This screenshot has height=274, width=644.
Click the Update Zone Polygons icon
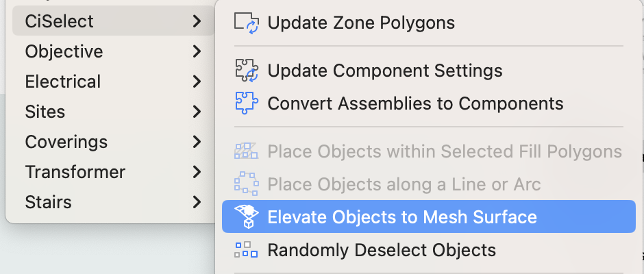coord(245,23)
